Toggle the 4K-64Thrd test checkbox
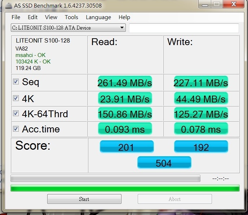This screenshot has width=248, height=215. pyautogui.click(x=16, y=113)
